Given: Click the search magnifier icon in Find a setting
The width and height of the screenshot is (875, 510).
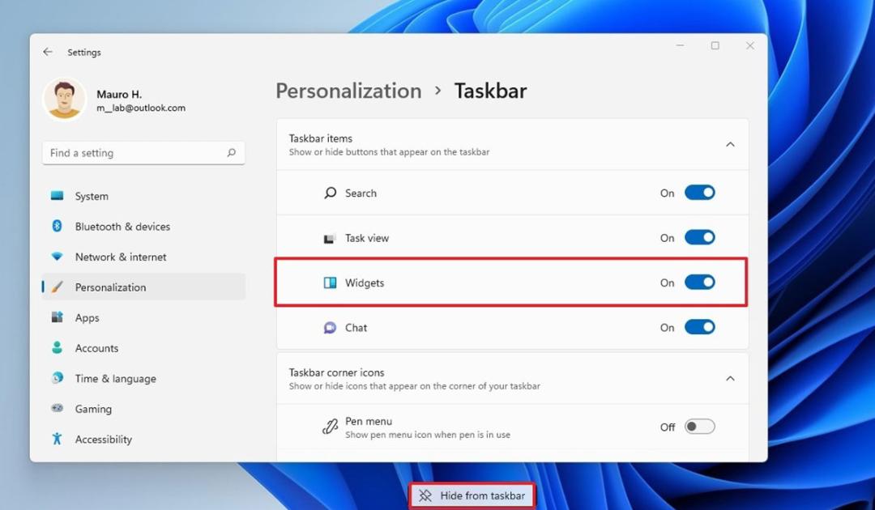Looking at the screenshot, I should click(231, 153).
